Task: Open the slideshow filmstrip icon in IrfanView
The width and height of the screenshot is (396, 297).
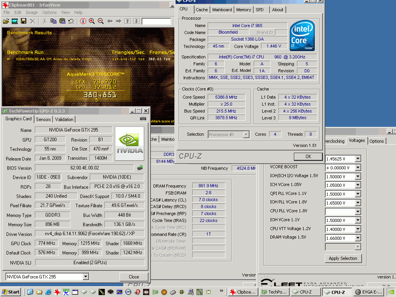Action: pos(15,21)
